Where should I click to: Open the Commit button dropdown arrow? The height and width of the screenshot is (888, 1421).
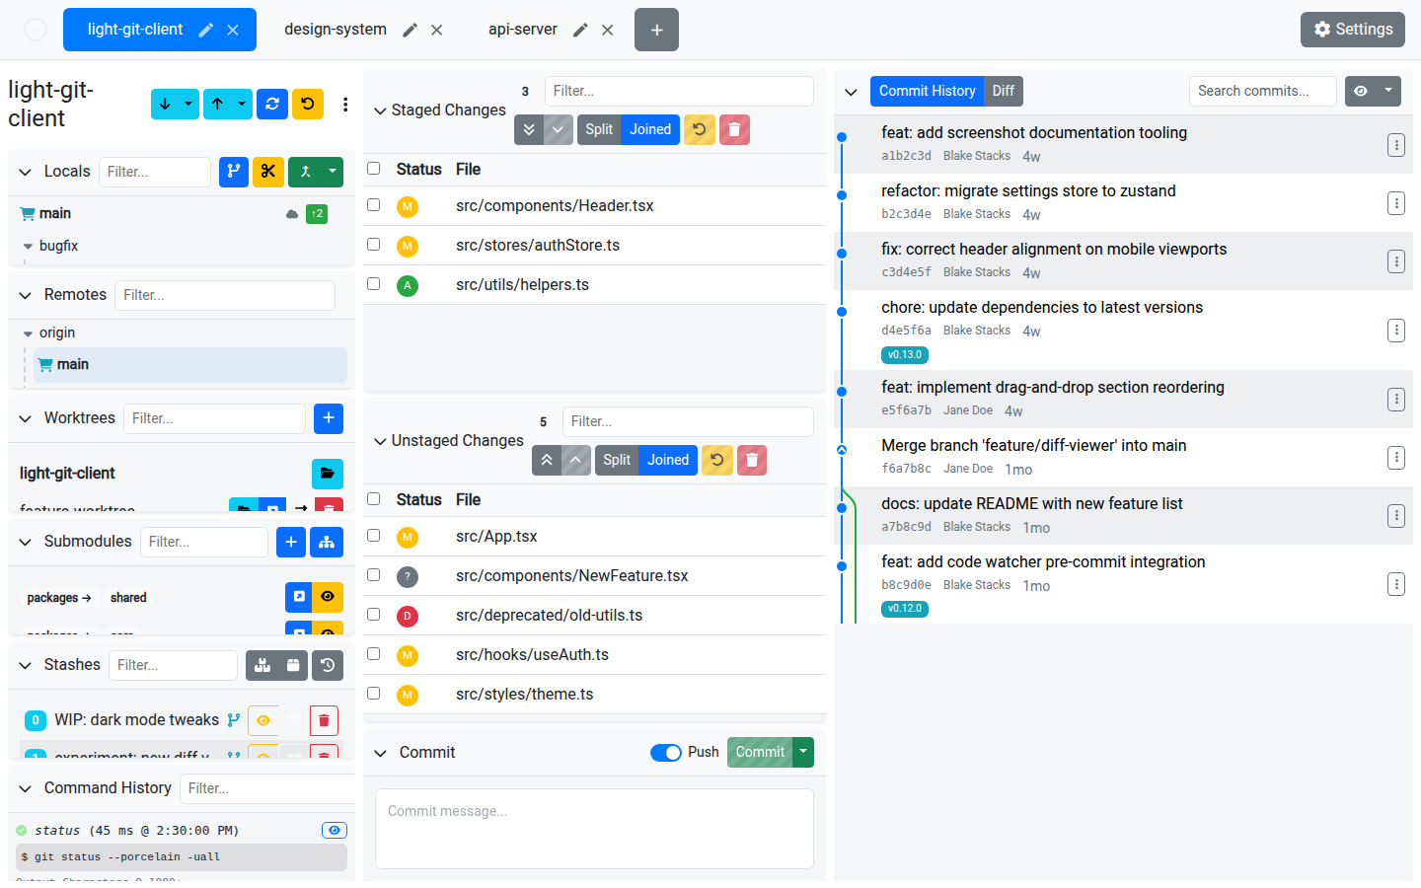pos(803,752)
